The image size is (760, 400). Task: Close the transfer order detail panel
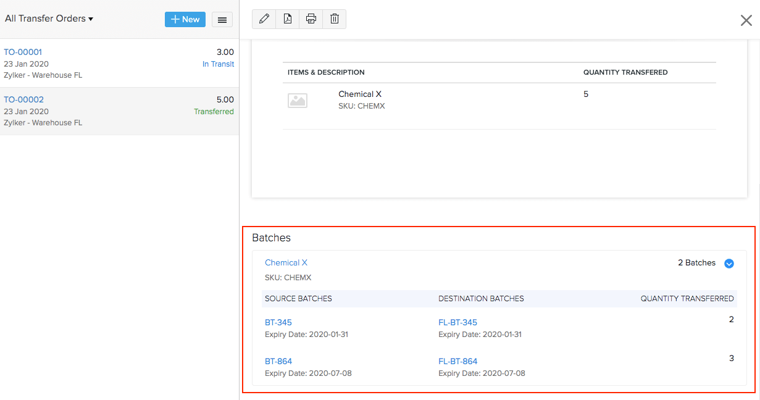pyautogui.click(x=746, y=20)
